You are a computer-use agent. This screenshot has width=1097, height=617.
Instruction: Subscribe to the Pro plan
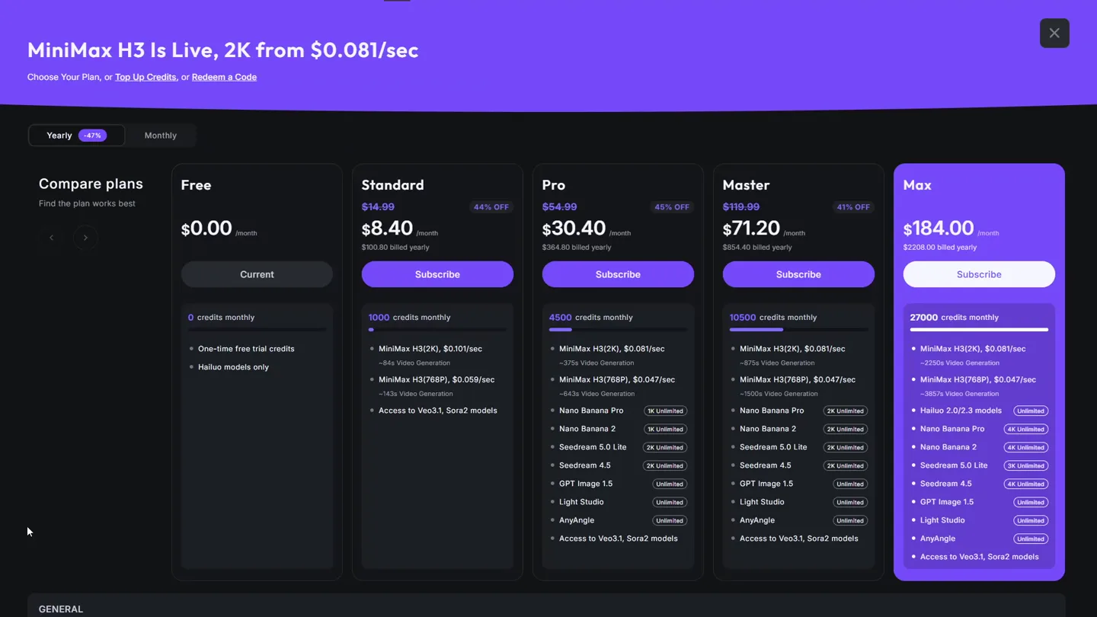tap(618, 274)
